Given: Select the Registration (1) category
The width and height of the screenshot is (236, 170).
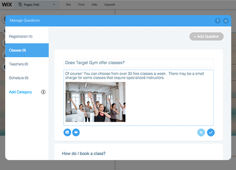Looking at the screenshot, I should point(27,36).
